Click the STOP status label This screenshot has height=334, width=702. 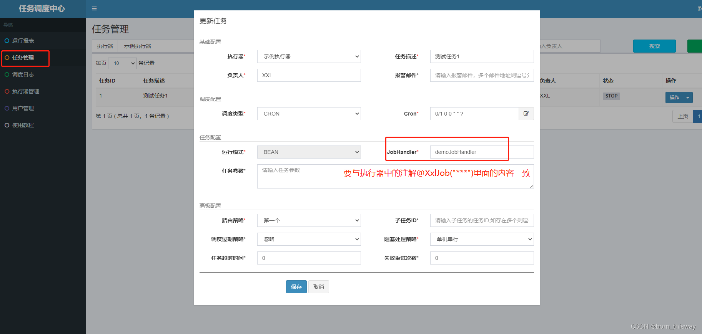pos(611,96)
